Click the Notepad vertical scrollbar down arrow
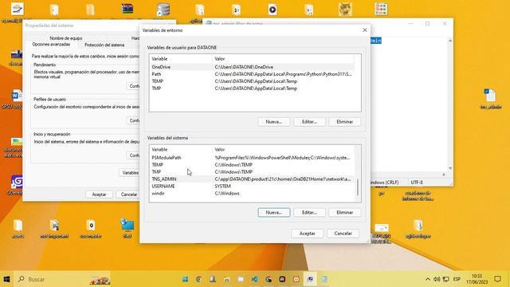 point(450,168)
